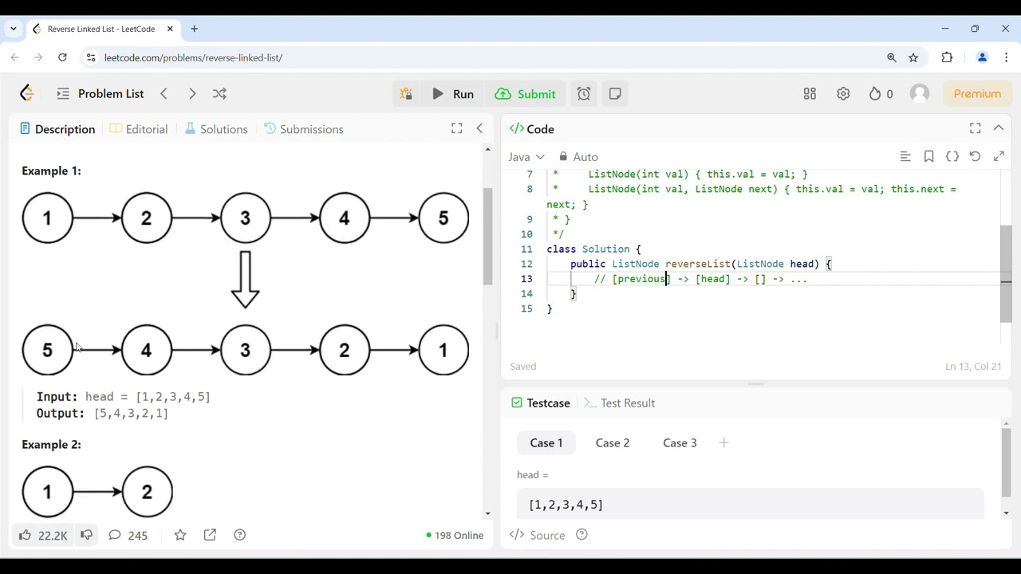Image resolution: width=1021 pixels, height=574 pixels.
Task: Collapse the description panel chevron
Action: tap(479, 128)
